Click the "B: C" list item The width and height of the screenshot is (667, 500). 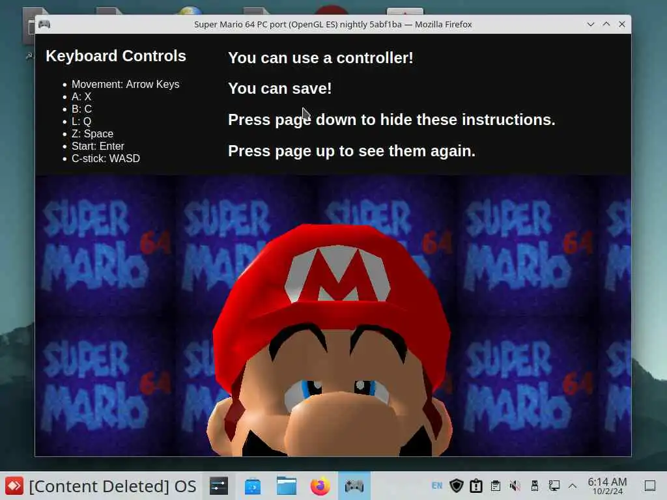point(81,109)
